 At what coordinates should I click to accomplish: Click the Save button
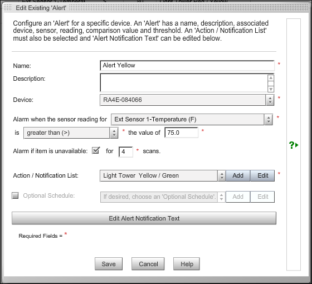[109, 264]
